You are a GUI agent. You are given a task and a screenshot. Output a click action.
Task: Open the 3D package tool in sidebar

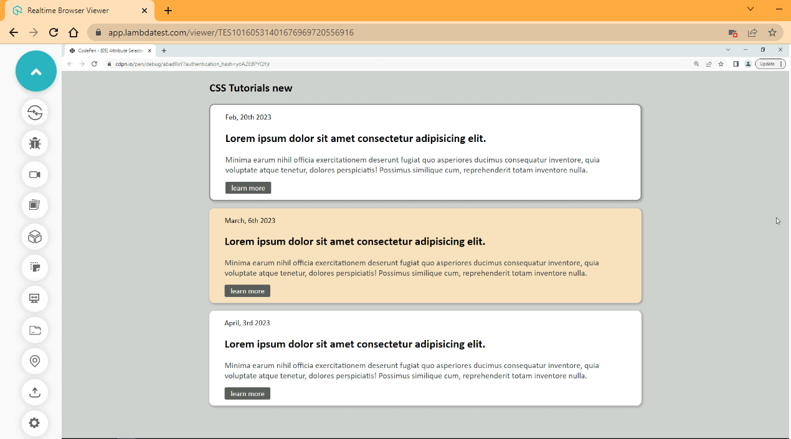click(34, 237)
